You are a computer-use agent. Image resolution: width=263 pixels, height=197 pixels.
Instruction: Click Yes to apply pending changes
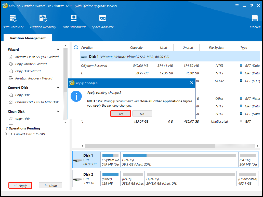(x=121, y=114)
